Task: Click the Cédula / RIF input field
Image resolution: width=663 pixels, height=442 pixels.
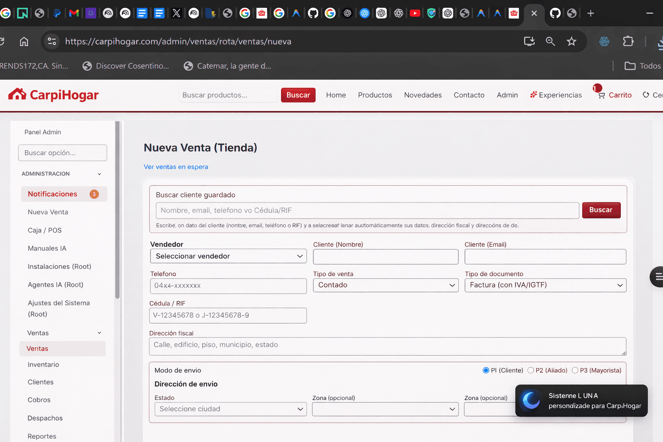Action: [x=228, y=316]
